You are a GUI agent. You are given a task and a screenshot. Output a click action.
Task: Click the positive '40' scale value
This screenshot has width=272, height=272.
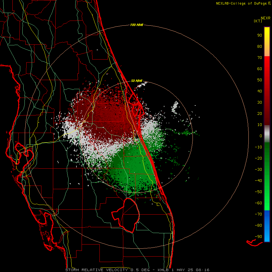coord(260,91)
